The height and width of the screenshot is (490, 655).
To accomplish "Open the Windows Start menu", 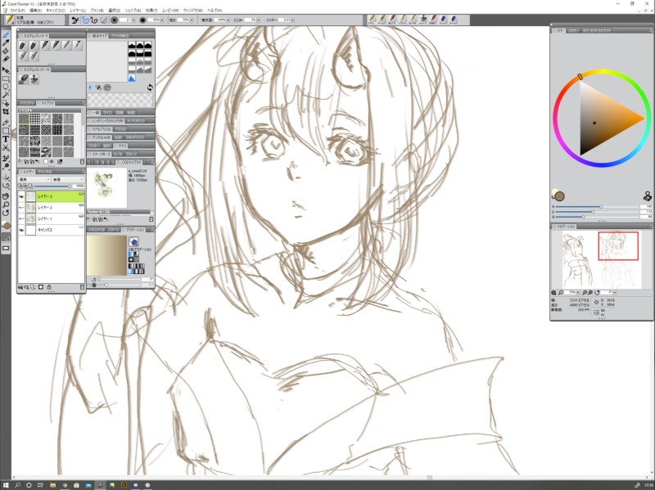I will 6,485.
